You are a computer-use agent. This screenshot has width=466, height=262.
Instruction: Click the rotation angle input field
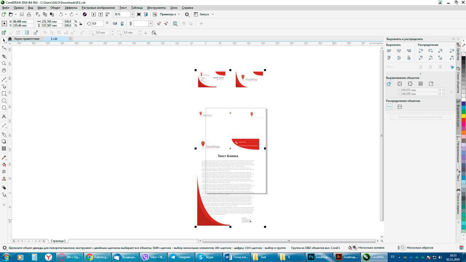(x=97, y=23)
